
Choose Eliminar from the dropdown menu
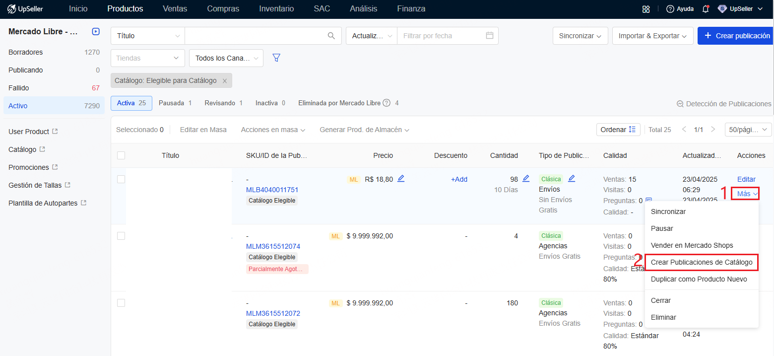[702, 317]
